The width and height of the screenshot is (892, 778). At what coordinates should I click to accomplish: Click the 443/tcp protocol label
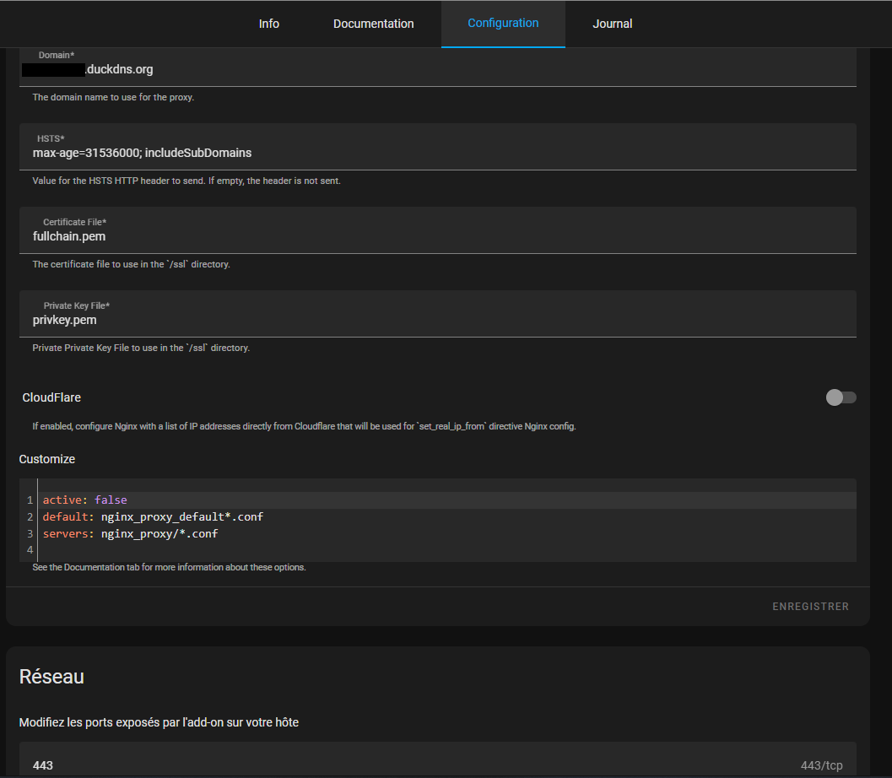coord(821,765)
